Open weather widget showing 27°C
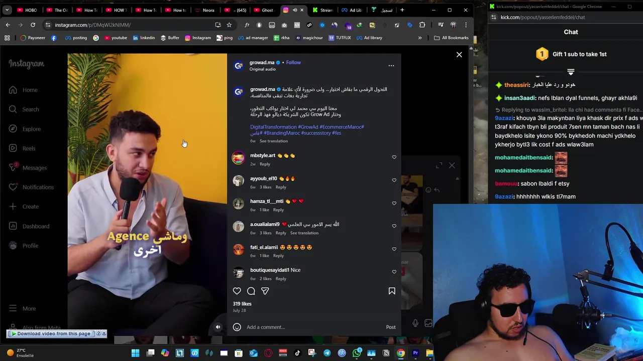Viewport: 643px width, 361px height. click(x=20, y=353)
